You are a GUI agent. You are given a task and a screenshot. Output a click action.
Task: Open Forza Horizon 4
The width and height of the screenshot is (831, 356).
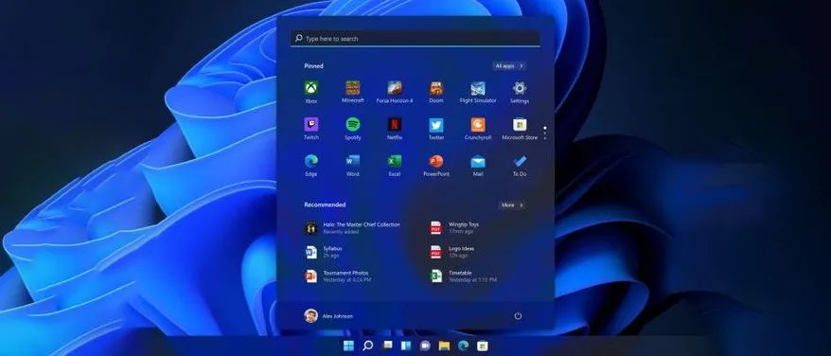(x=395, y=92)
